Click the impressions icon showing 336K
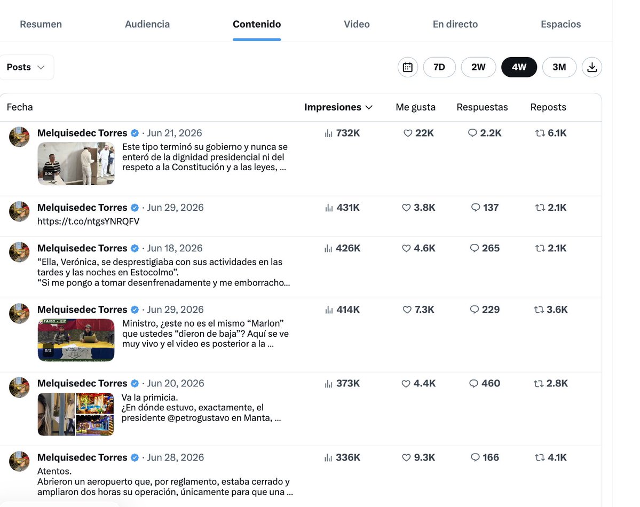This screenshot has height=507, width=640. tap(328, 457)
